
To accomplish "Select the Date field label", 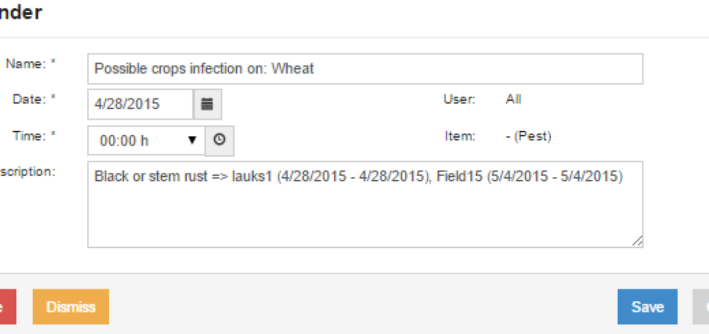I will [34, 99].
